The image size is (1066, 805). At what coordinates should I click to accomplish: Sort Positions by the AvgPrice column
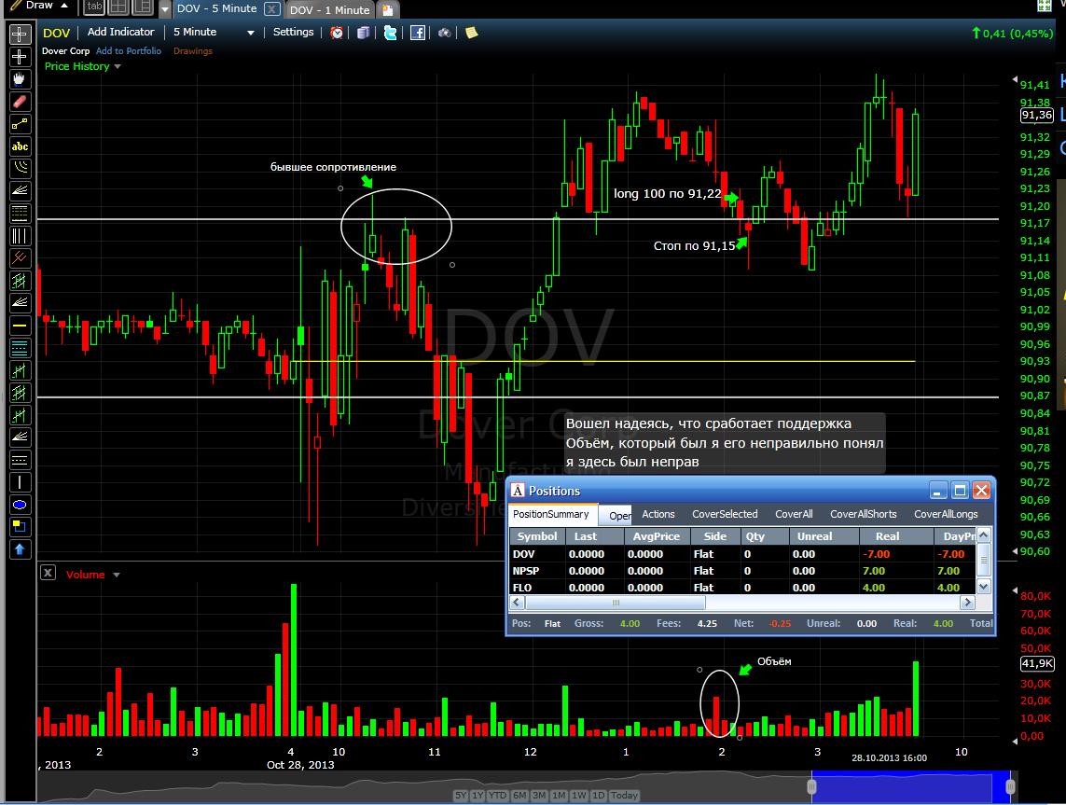pyautogui.click(x=657, y=536)
